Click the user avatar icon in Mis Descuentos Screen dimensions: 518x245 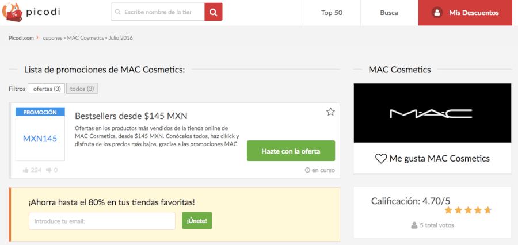[x=437, y=13]
